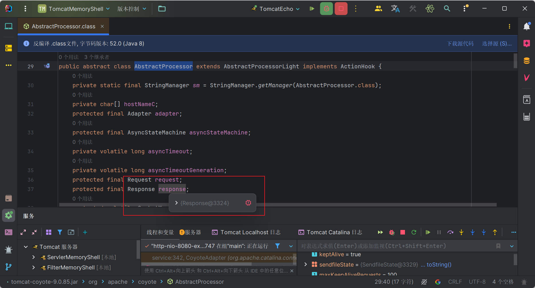Open the Structure tool window
535x288 pixels.
[9, 48]
